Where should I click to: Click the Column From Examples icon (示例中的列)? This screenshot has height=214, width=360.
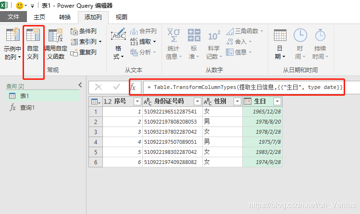point(12,36)
